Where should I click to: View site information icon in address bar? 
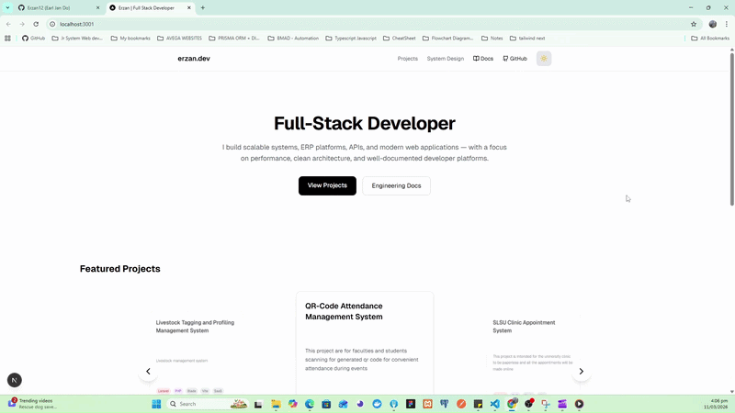pyautogui.click(x=52, y=24)
